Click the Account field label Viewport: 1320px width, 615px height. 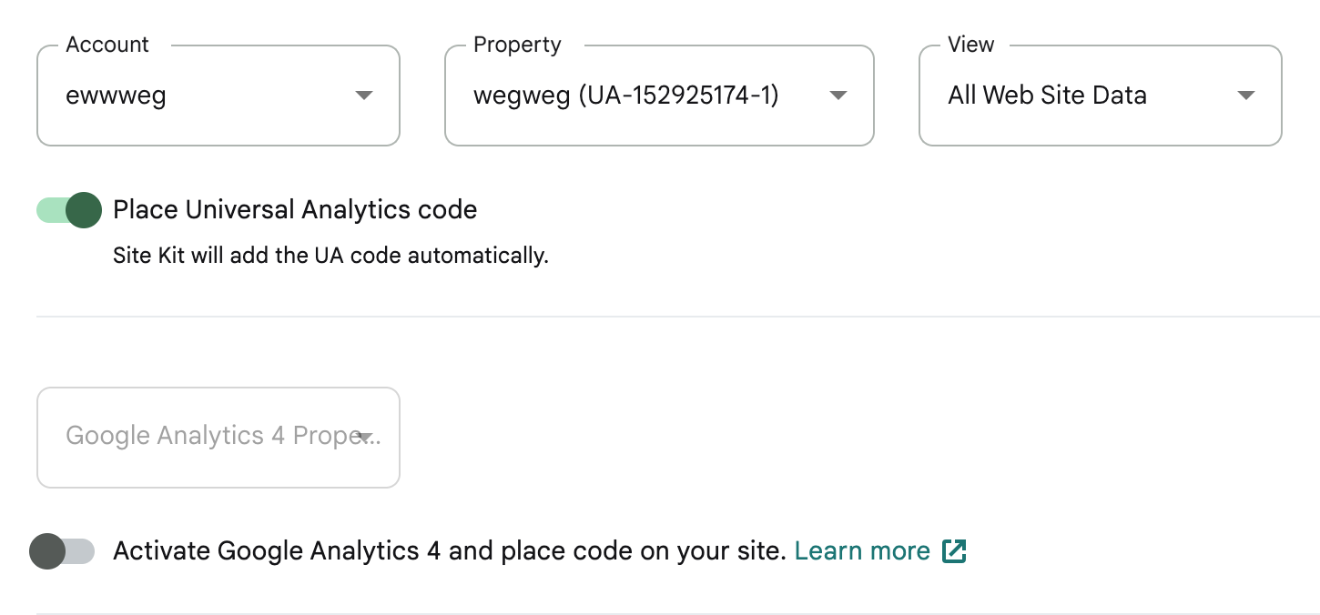(x=107, y=44)
